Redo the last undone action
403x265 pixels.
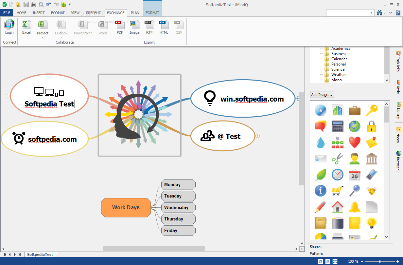tap(56, 5)
